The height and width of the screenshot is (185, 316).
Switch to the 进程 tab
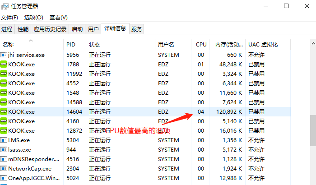tap(7, 29)
